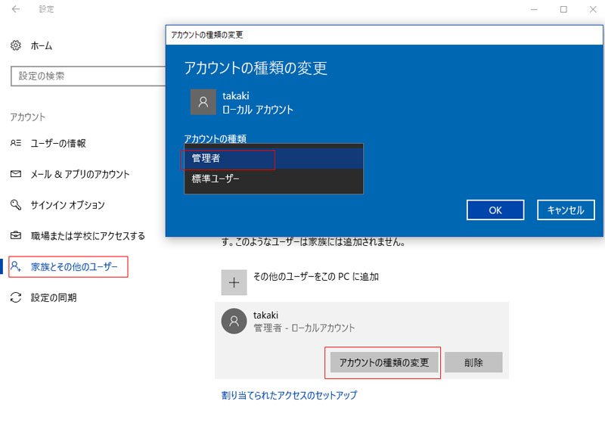Open 職場または学校にアクセスする page
Screen dimensions: 605x423
pyautogui.click(x=88, y=236)
